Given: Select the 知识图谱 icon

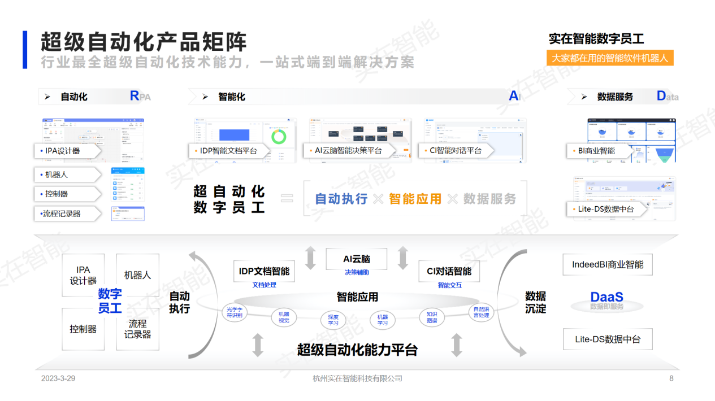Looking at the screenshot, I should (433, 317).
